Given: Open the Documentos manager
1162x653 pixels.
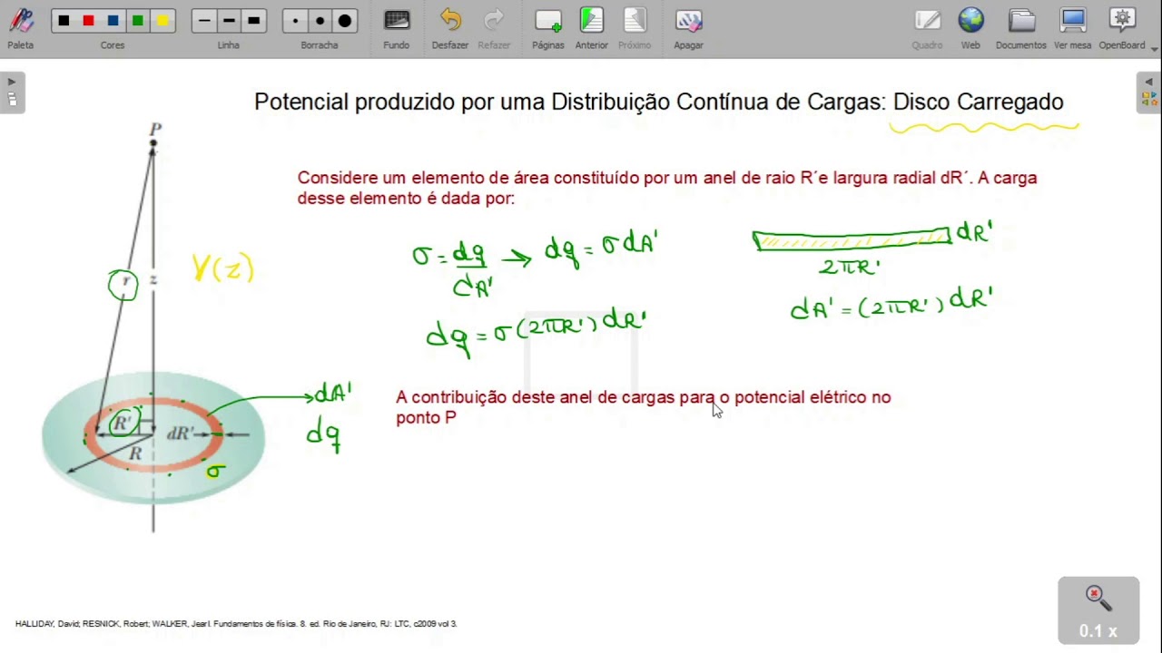Looking at the screenshot, I should tap(1021, 28).
